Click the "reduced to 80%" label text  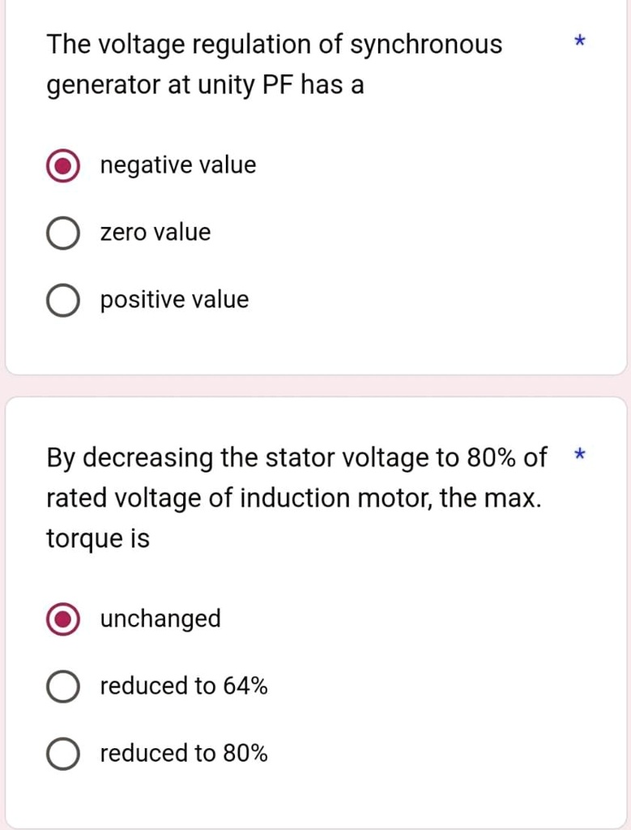click(x=184, y=753)
